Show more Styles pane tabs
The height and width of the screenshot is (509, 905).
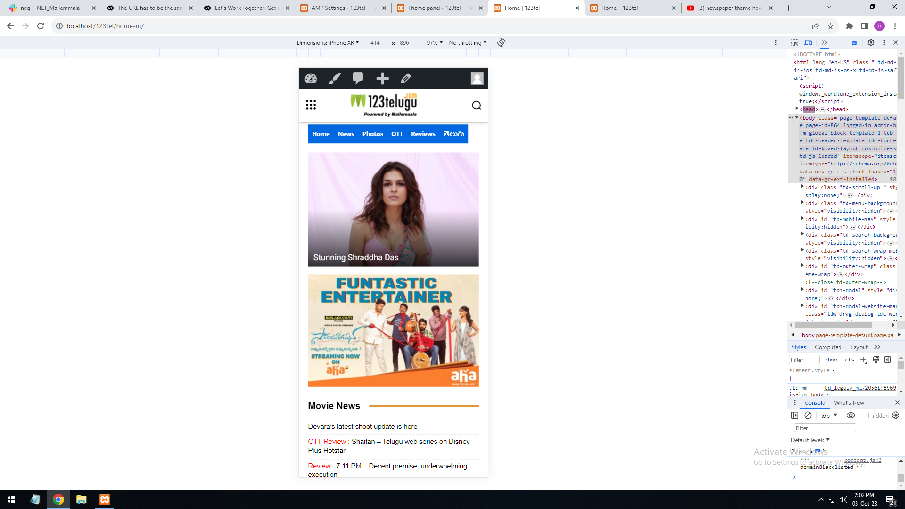[877, 347]
